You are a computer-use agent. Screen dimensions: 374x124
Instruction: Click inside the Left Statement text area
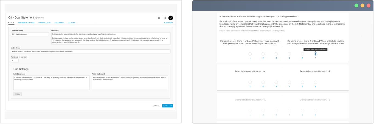[x=51, y=83]
